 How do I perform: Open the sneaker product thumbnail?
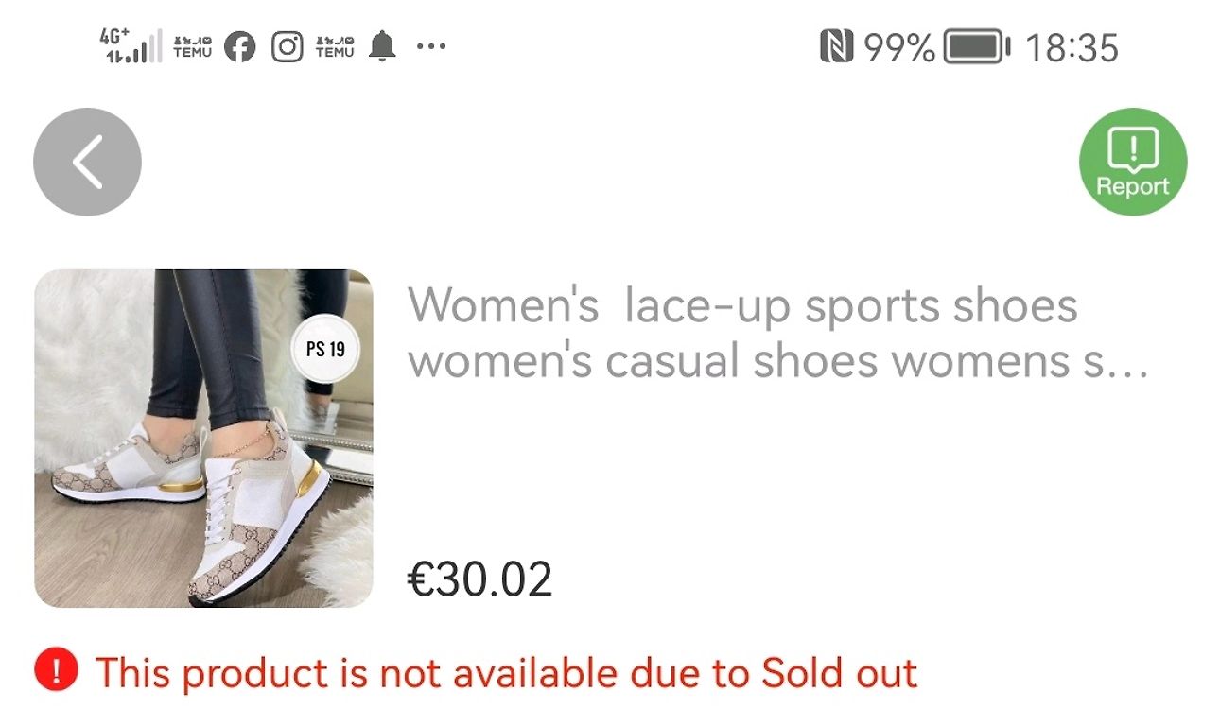tap(203, 439)
